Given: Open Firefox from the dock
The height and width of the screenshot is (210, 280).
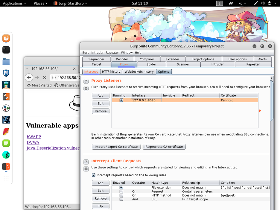Looking at the screenshot, I should coord(6,38).
